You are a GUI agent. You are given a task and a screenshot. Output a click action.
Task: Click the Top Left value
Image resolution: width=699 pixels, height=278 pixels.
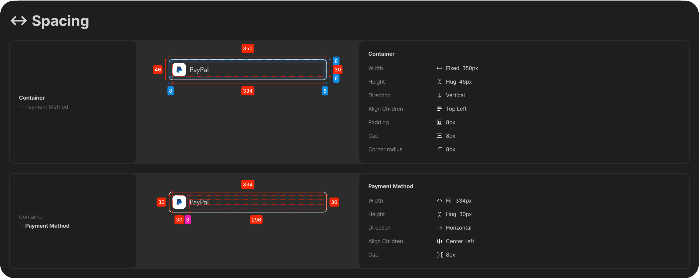pyautogui.click(x=456, y=109)
